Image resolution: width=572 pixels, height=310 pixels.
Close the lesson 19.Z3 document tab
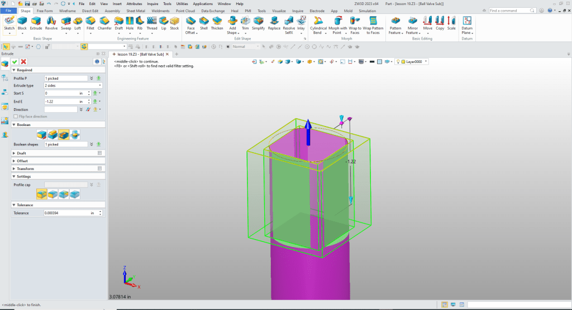point(167,54)
